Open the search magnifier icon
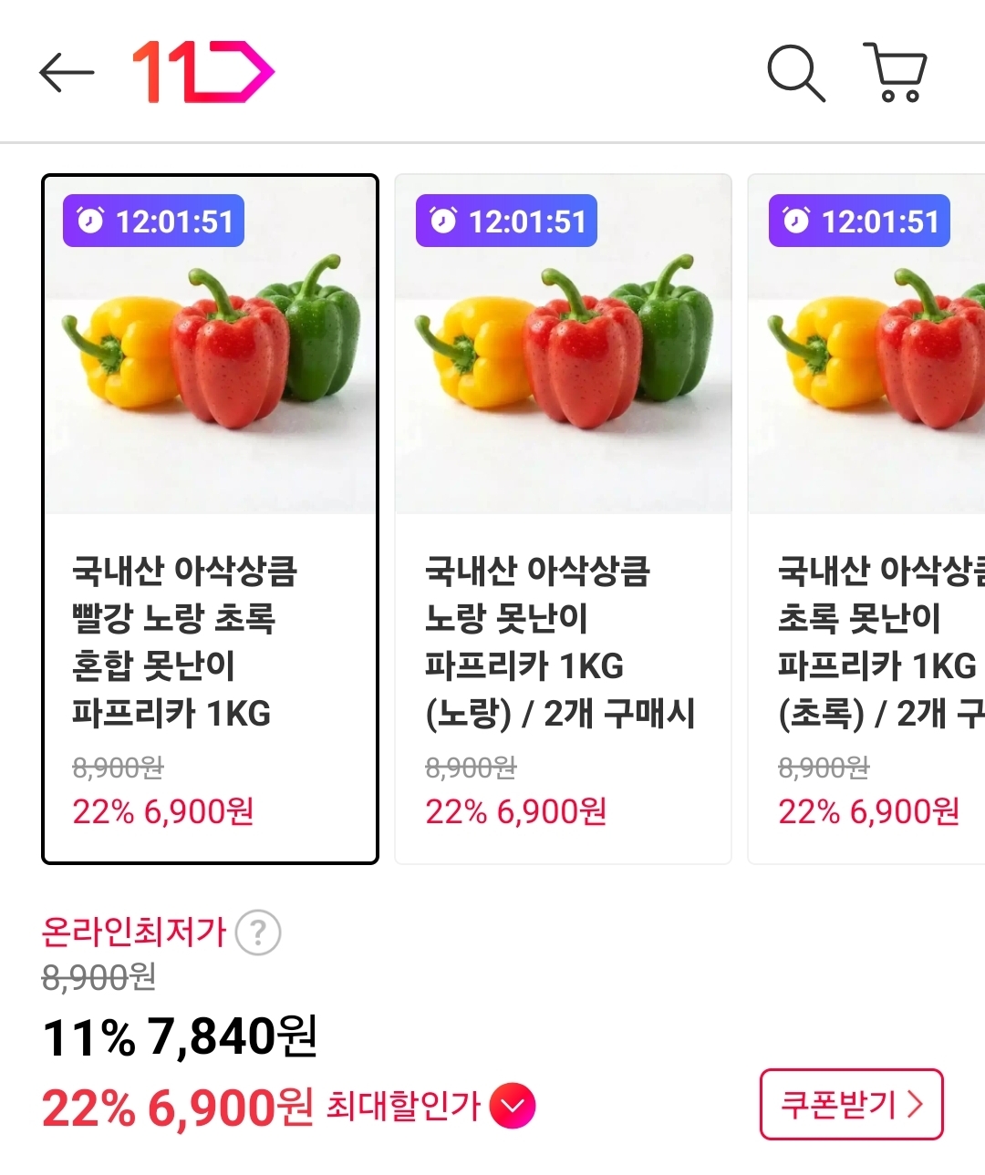This screenshot has width=985, height=1175. pyautogui.click(x=795, y=72)
